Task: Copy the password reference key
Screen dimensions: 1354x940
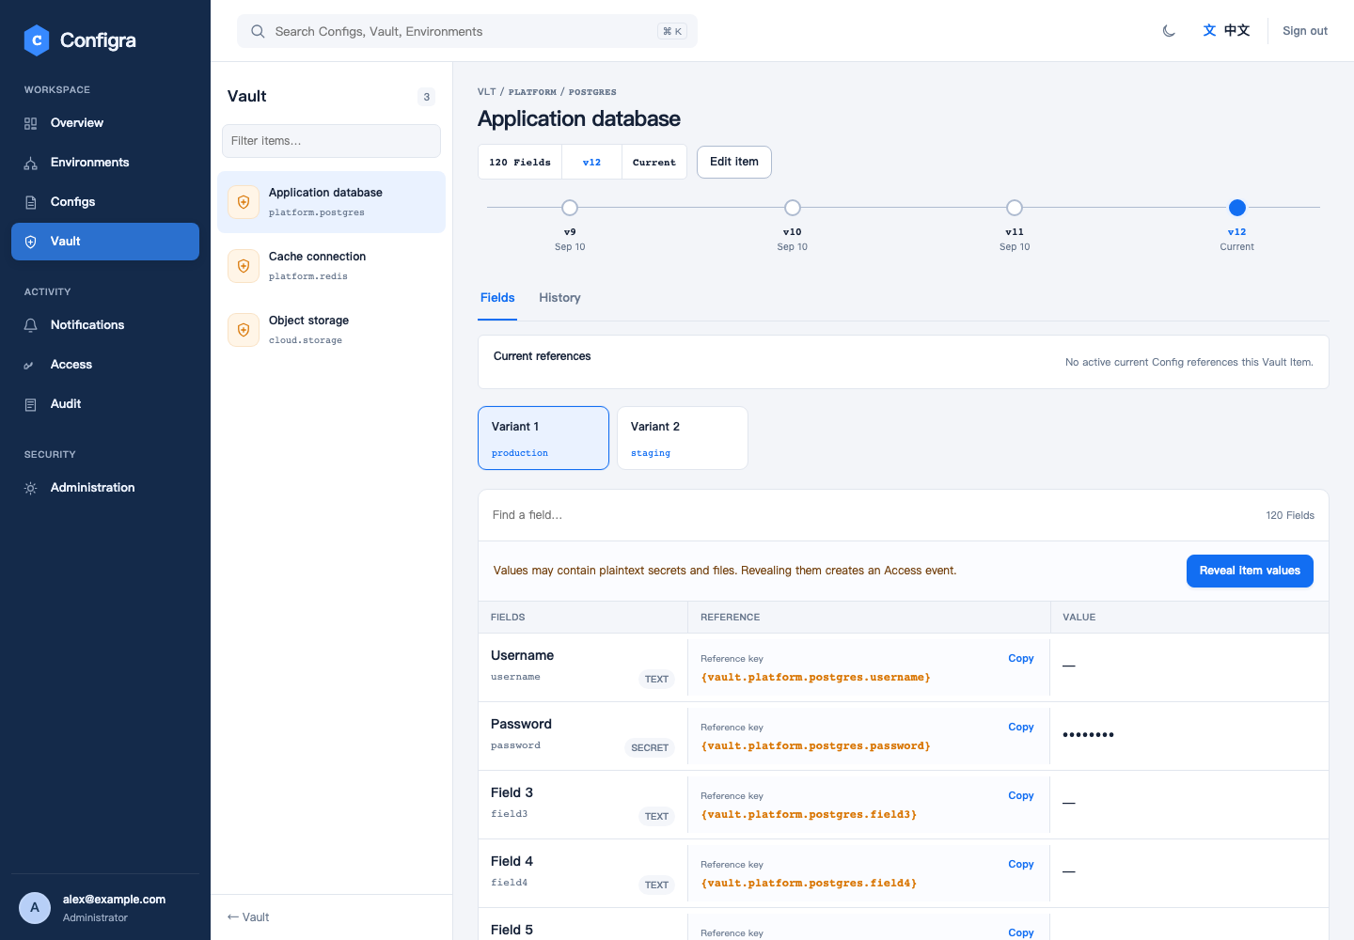Action: (1021, 727)
